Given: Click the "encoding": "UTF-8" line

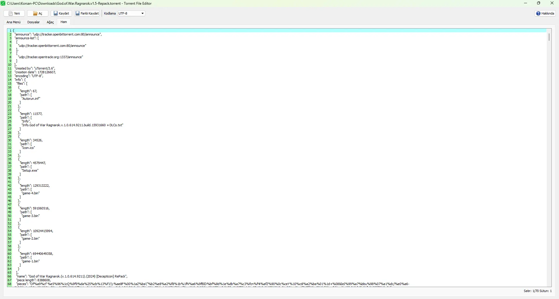Looking at the screenshot, I should pyautogui.click(x=29, y=76).
